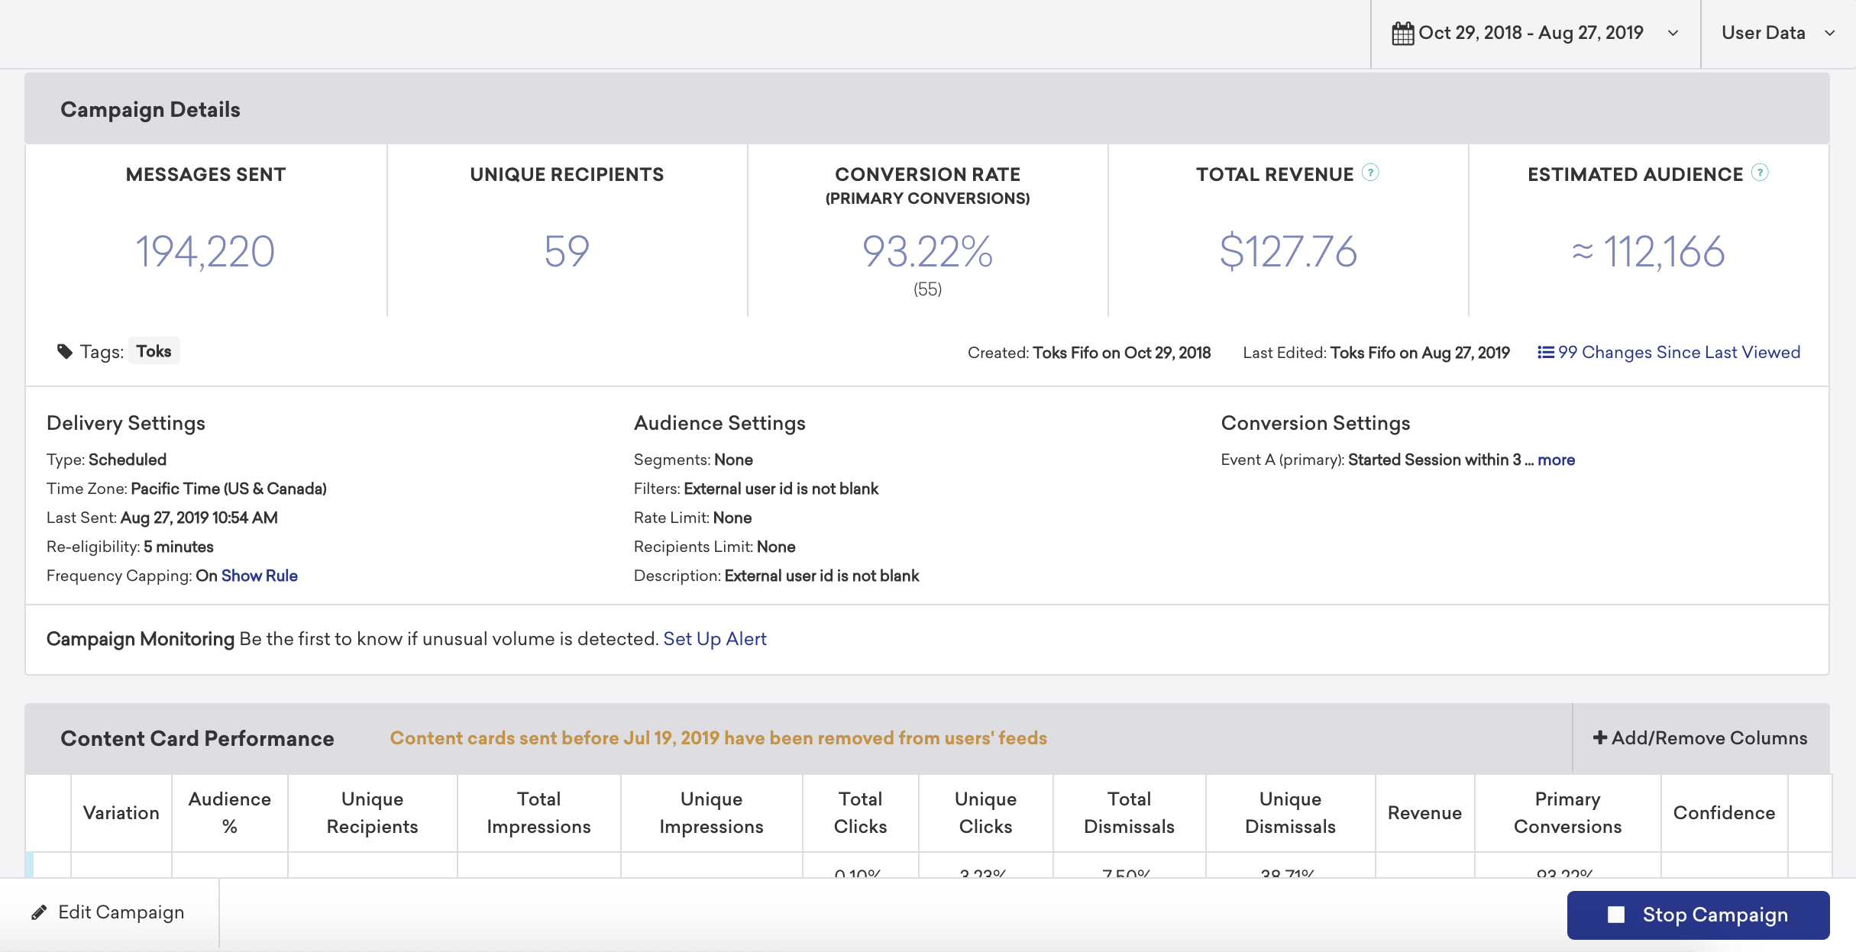The image size is (1856, 952).
Task: Select the Toks tag chip
Action: (154, 351)
